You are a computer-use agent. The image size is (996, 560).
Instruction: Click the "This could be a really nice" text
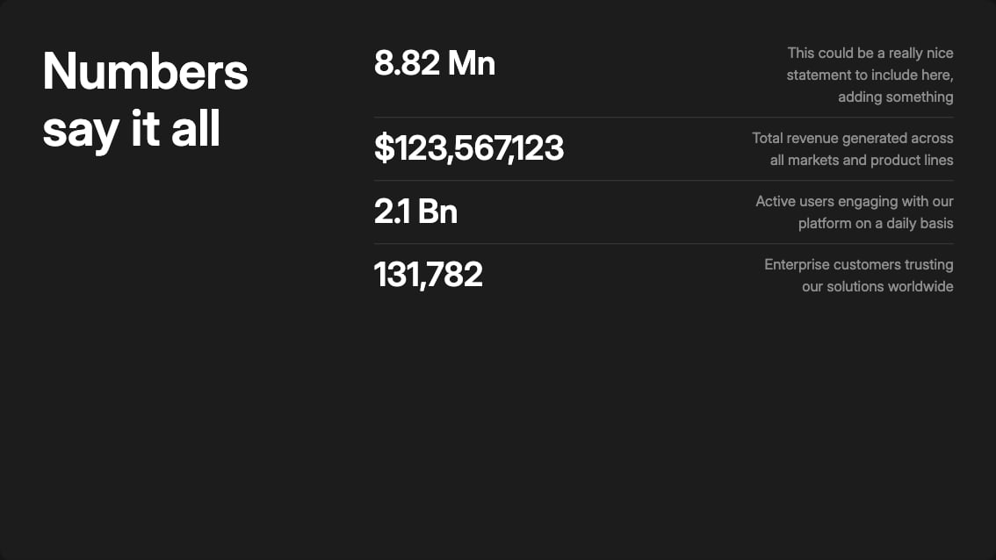tap(870, 53)
